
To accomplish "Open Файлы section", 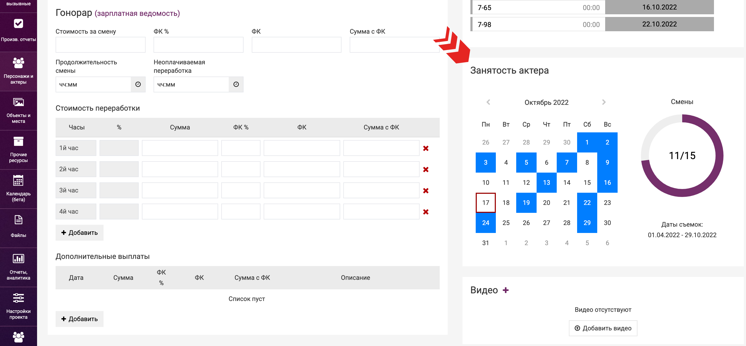I will [18, 228].
